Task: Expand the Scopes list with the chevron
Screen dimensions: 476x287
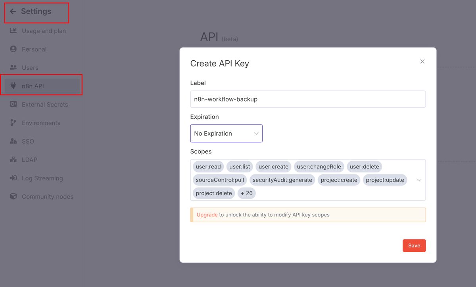Action: point(419,180)
